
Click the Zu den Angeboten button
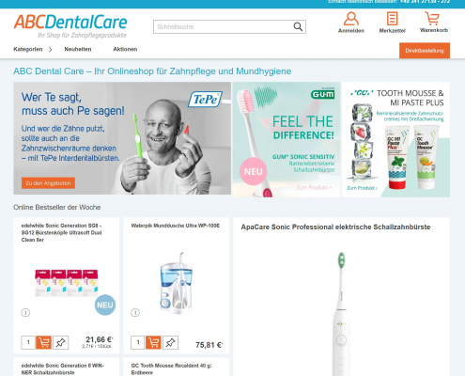[48, 183]
